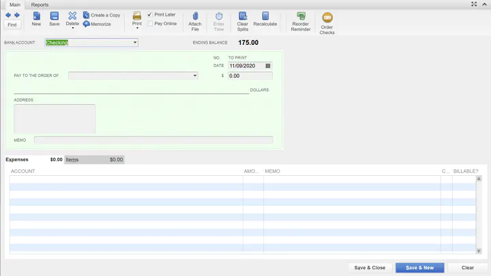Click the ACCOUNT column header

tap(23, 171)
